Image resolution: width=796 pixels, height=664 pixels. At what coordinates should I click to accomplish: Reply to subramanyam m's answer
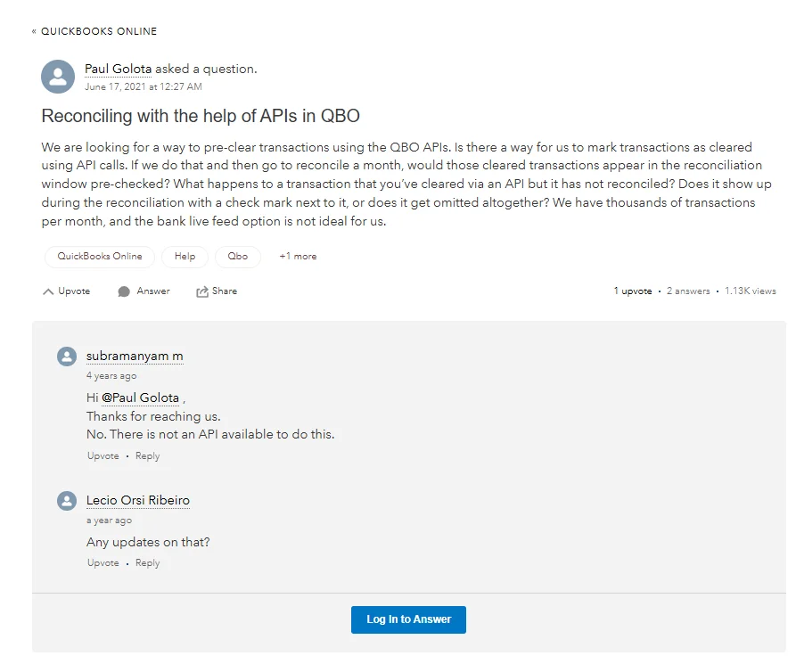click(x=147, y=456)
